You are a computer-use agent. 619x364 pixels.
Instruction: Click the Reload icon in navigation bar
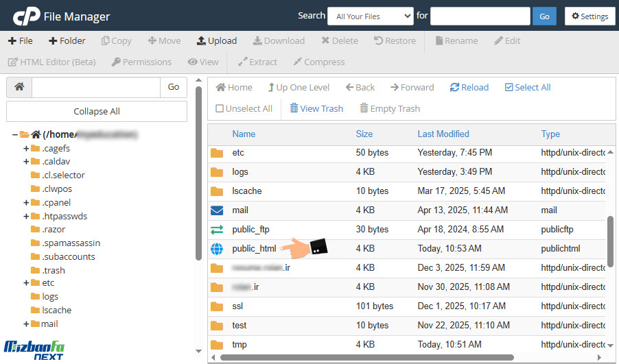coord(454,87)
